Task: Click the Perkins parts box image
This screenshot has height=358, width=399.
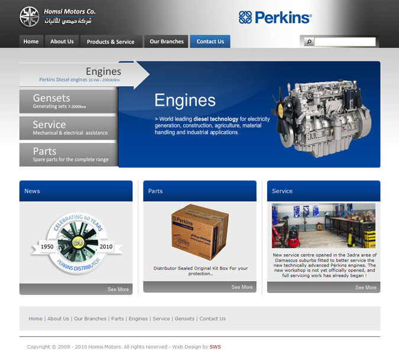Action: [200, 232]
